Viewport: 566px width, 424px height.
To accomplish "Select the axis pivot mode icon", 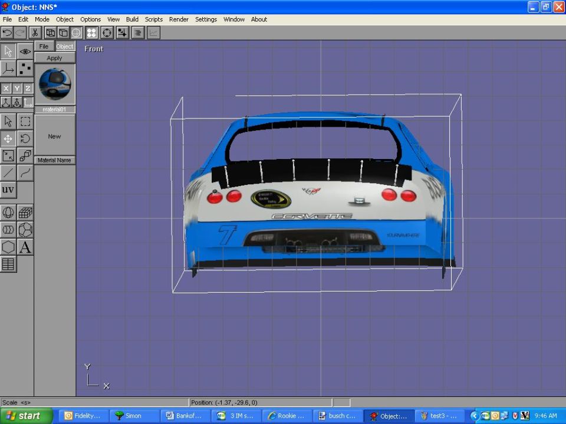I will tap(8, 68).
